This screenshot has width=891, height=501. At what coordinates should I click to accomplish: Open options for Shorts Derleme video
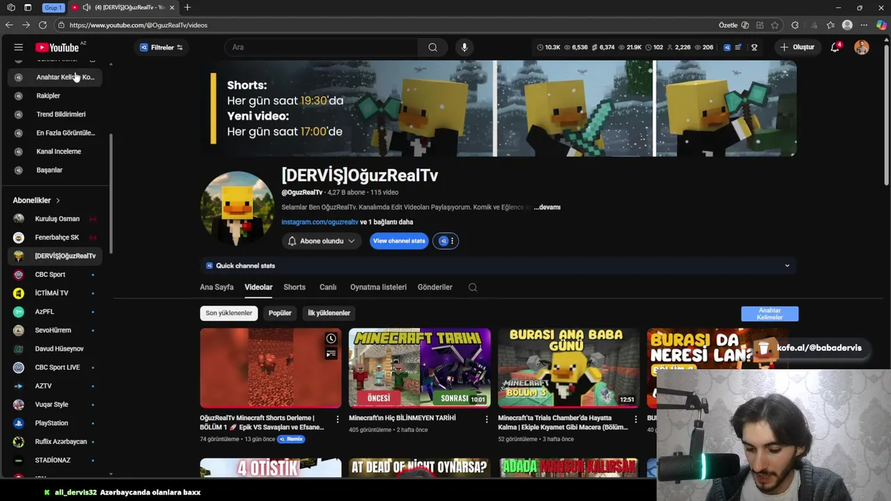tap(338, 419)
